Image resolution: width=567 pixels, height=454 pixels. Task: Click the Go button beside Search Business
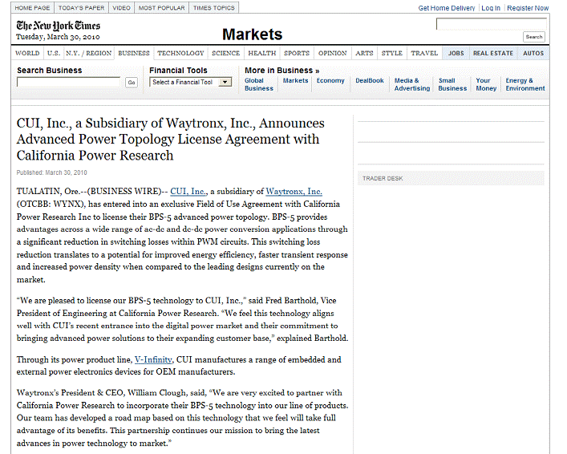pos(132,83)
